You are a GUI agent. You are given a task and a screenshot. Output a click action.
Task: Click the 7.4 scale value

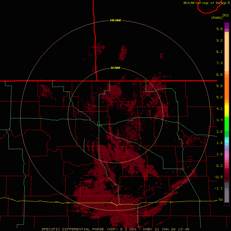(x=219, y=63)
